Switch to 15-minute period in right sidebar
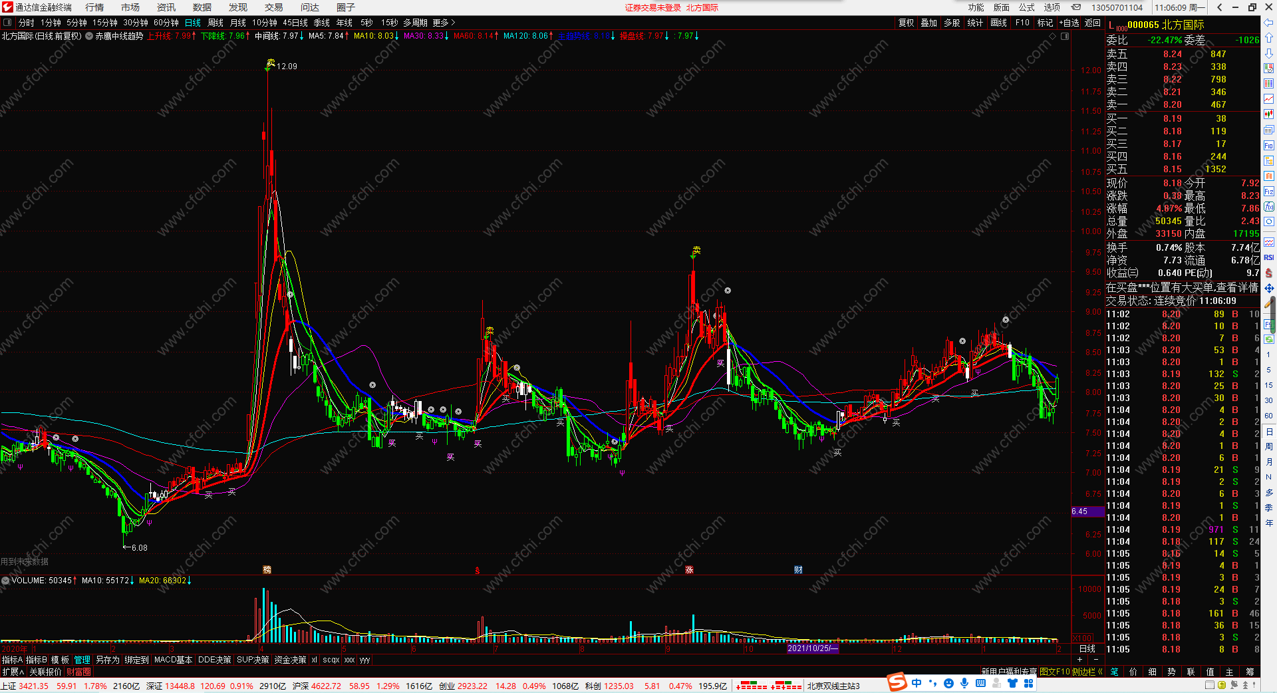 point(1269,385)
